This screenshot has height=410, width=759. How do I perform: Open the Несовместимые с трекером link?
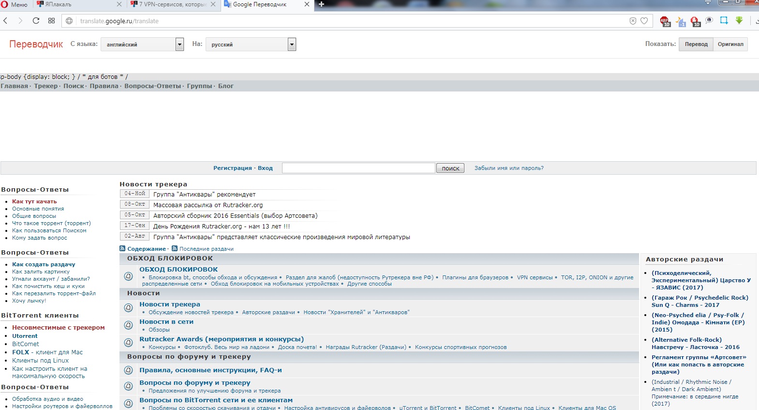(59, 328)
